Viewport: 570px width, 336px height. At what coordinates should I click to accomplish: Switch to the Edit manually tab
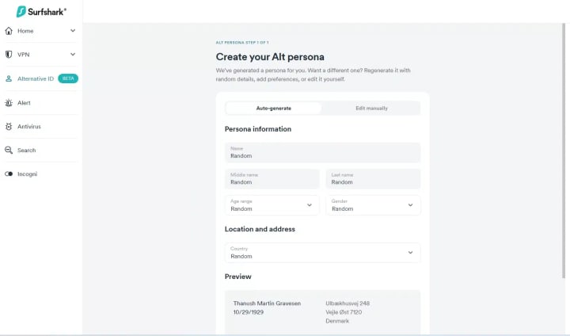(x=371, y=108)
